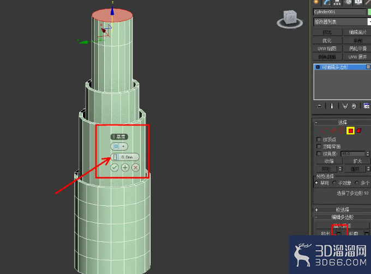This screenshot has height=274, width=371.
Task: Enable the 忽略背面 checkbox
Action: coord(319,146)
